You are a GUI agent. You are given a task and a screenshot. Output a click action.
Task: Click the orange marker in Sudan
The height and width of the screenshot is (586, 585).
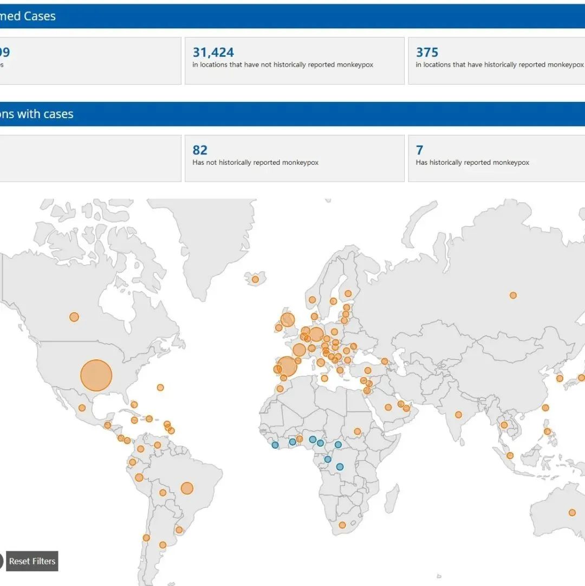[357, 432]
